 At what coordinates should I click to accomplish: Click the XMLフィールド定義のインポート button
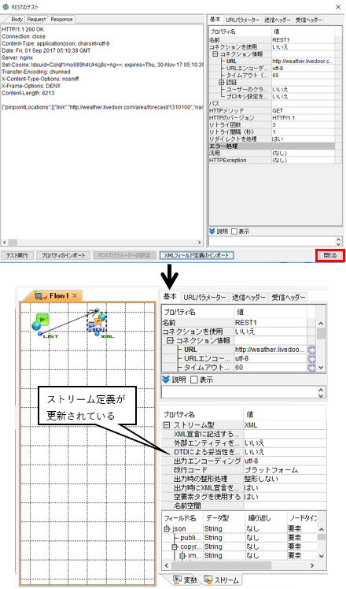pyautogui.click(x=197, y=255)
